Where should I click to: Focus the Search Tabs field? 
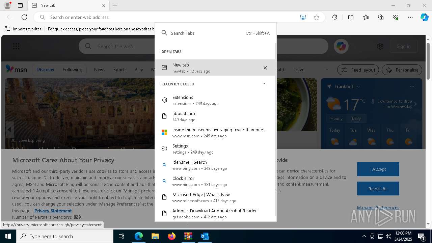(x=215, y=33)
